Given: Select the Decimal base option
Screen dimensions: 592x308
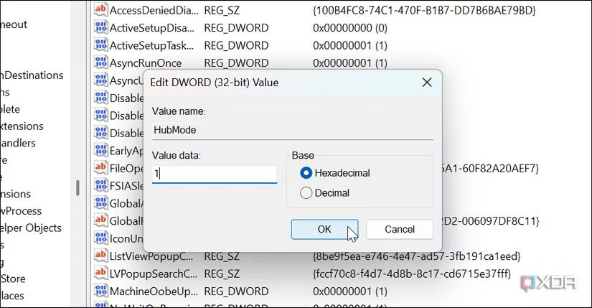Looking at the screenshot, I should coord(307,192).
